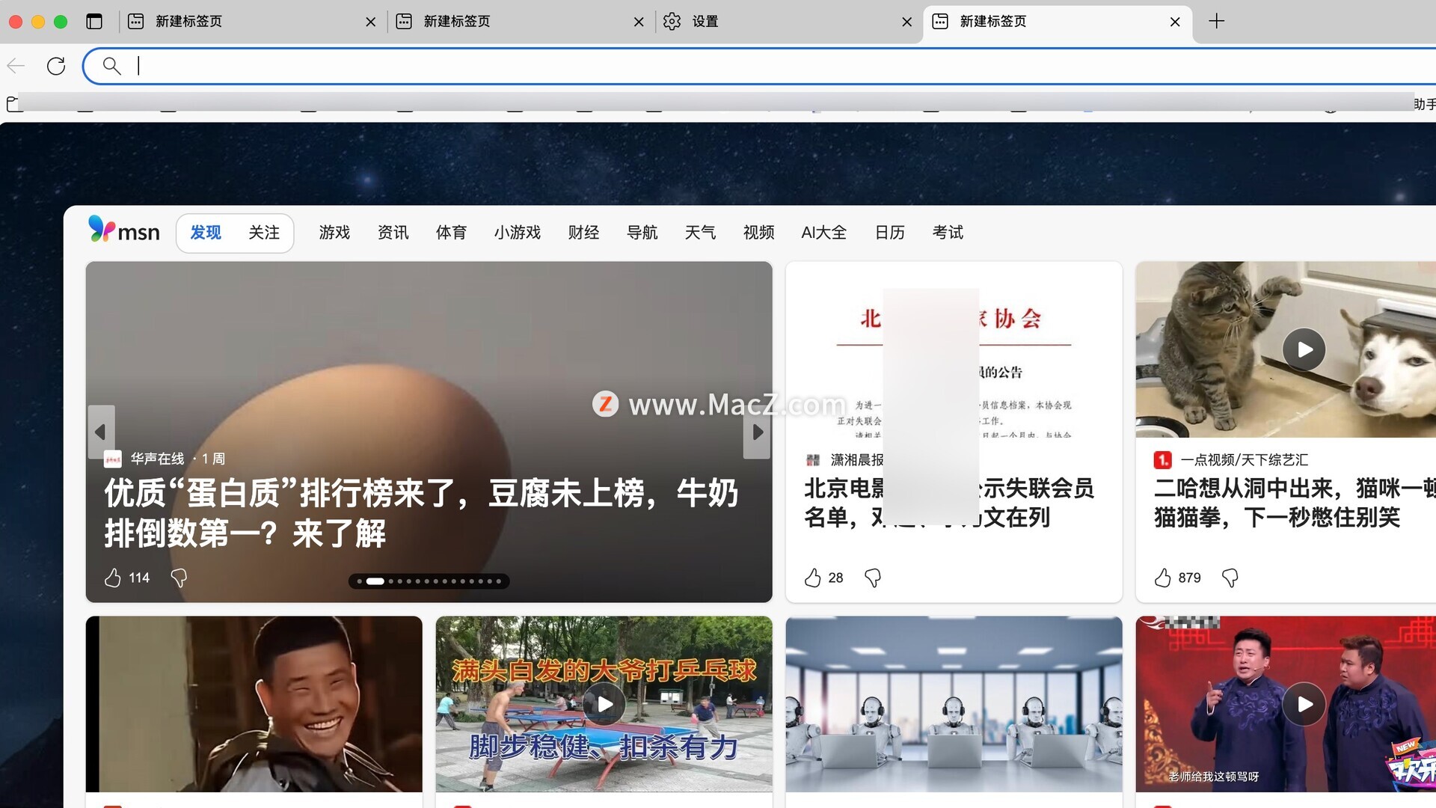Viewport: 1436px width, 808px height.
Task: Open the tab actions sidebar icon
Action: coord(94,22)
